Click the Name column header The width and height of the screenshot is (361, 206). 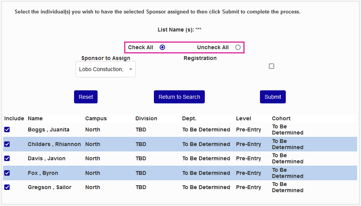(35, 118)
